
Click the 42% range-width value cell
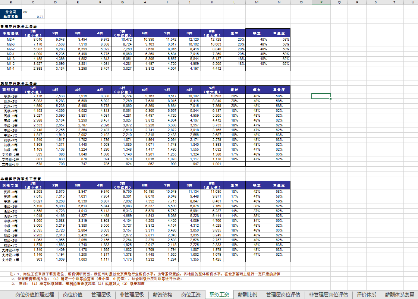[x=257, y=192]
